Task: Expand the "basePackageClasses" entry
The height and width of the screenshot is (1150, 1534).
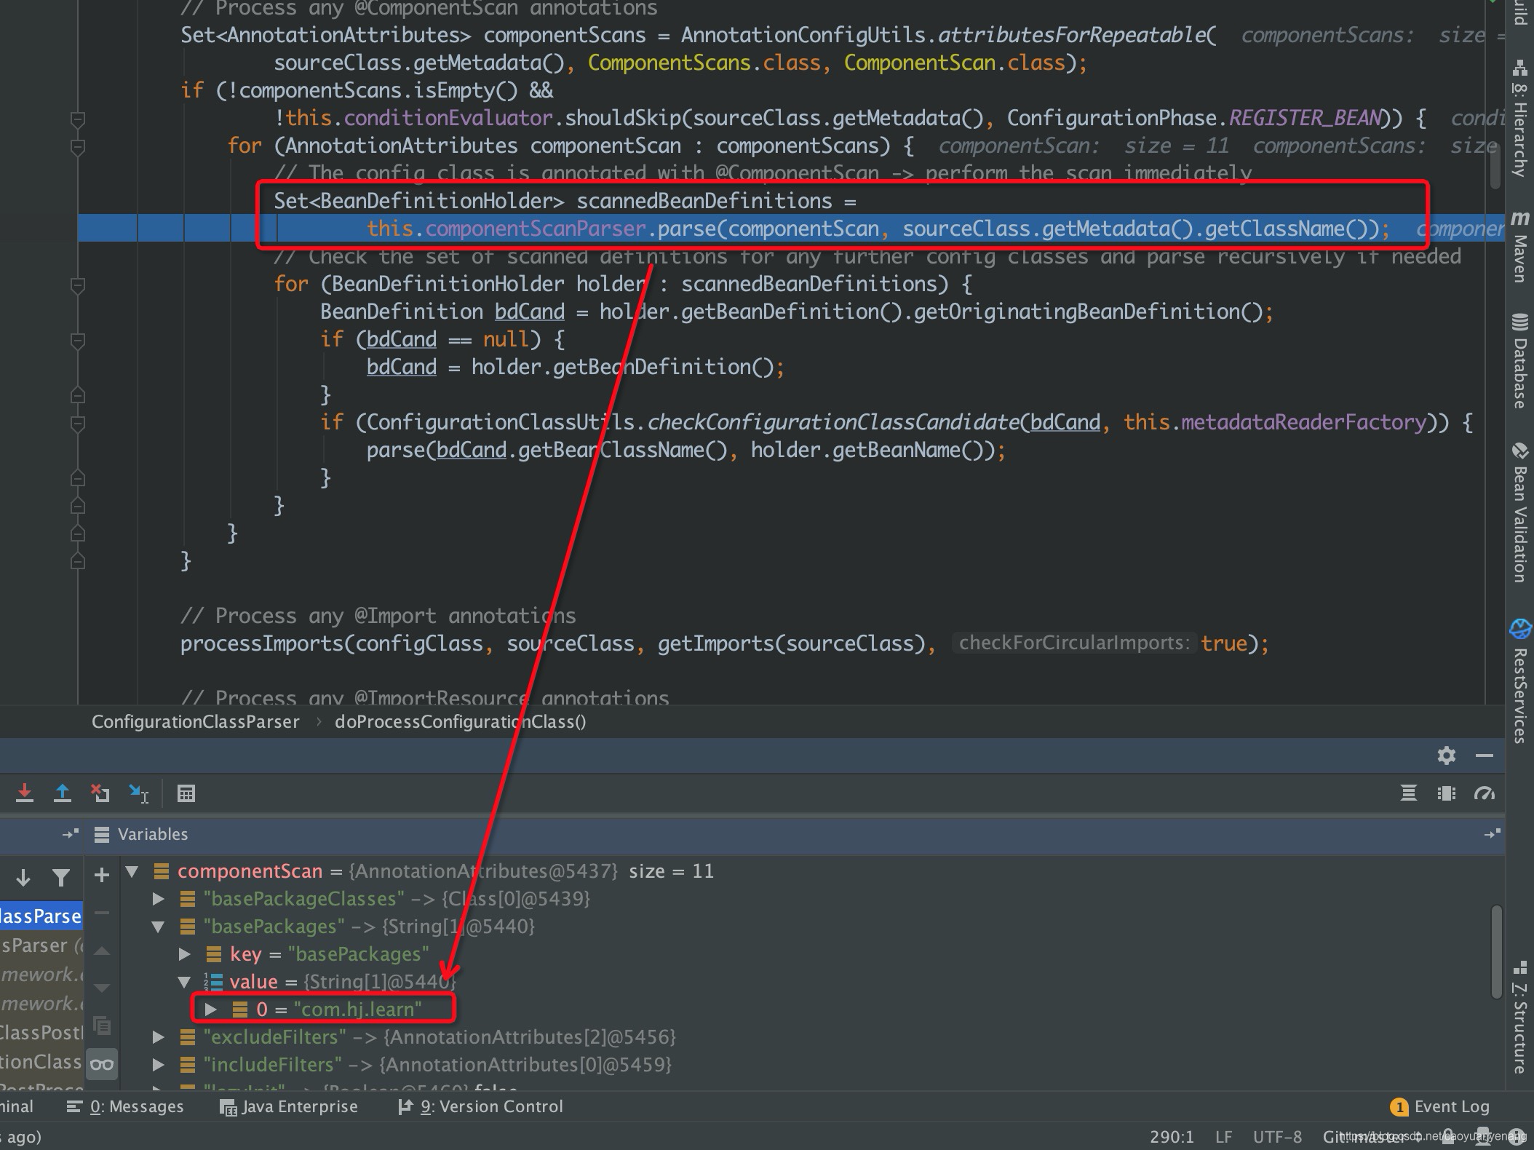Action: point(158,899)
